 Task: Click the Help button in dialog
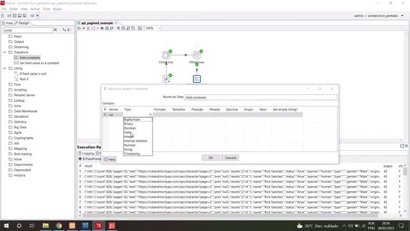point(110,159)
